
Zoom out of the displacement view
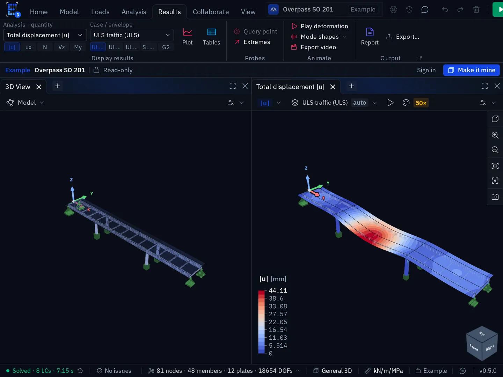(495, 150)
